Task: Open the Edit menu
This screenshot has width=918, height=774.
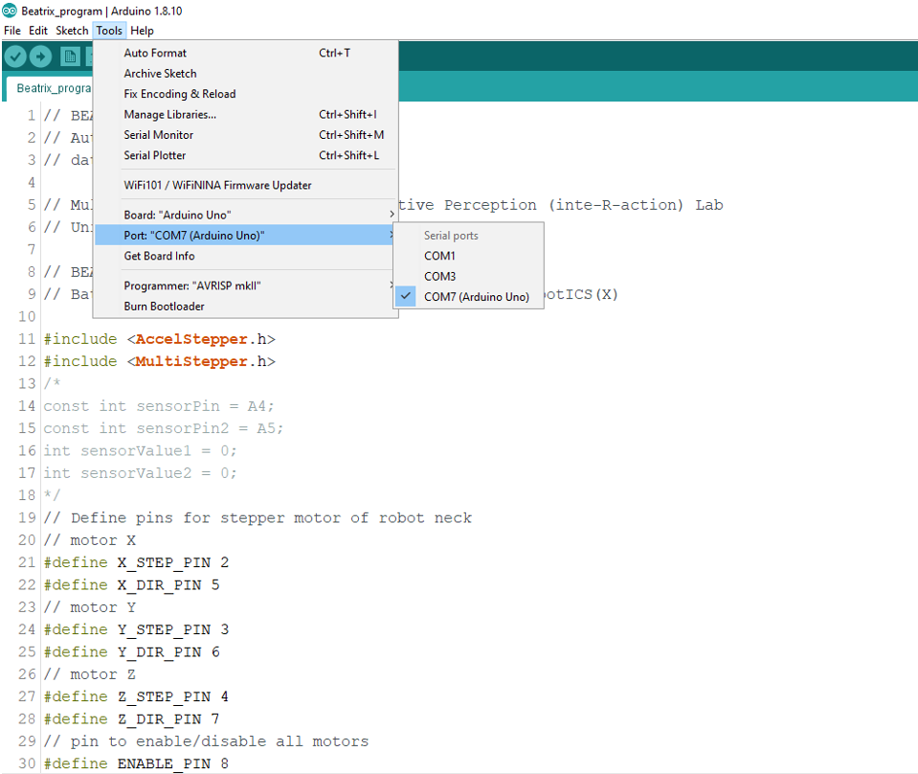Action: (38, 31)
